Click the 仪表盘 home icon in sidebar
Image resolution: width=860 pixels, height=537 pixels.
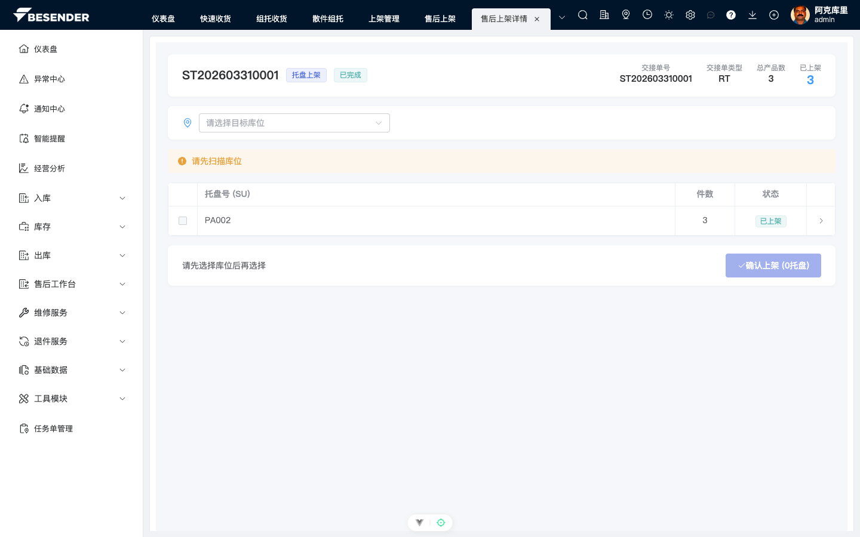(24, 49)
